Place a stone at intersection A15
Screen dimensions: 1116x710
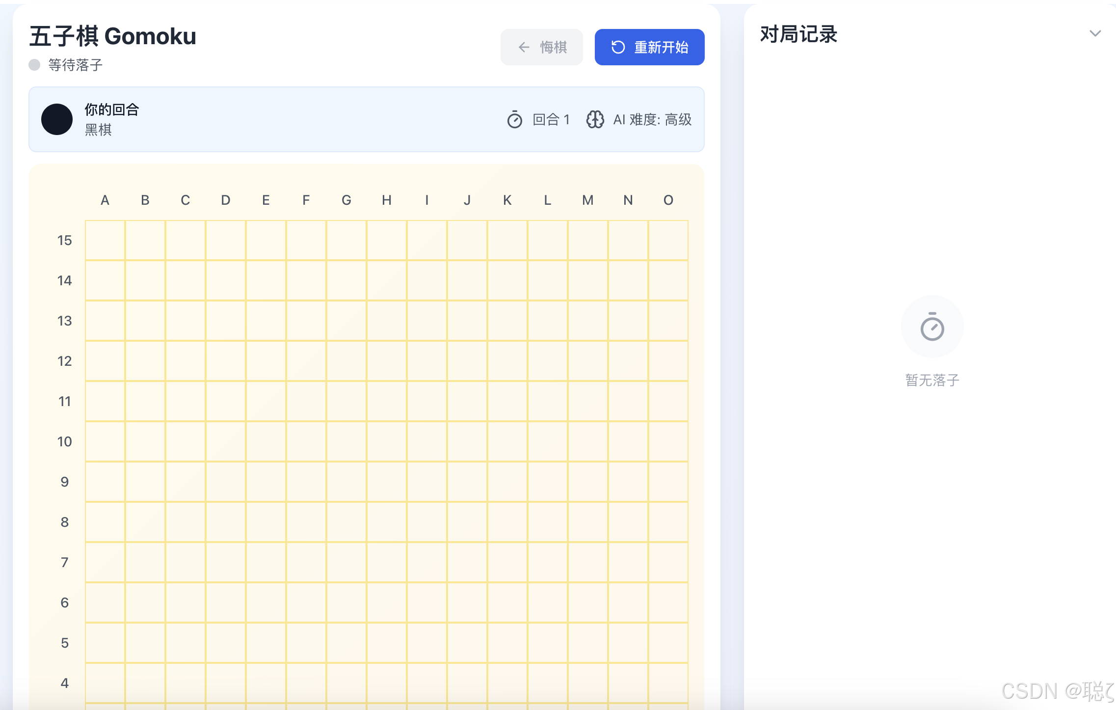click(x=105, y=240)
